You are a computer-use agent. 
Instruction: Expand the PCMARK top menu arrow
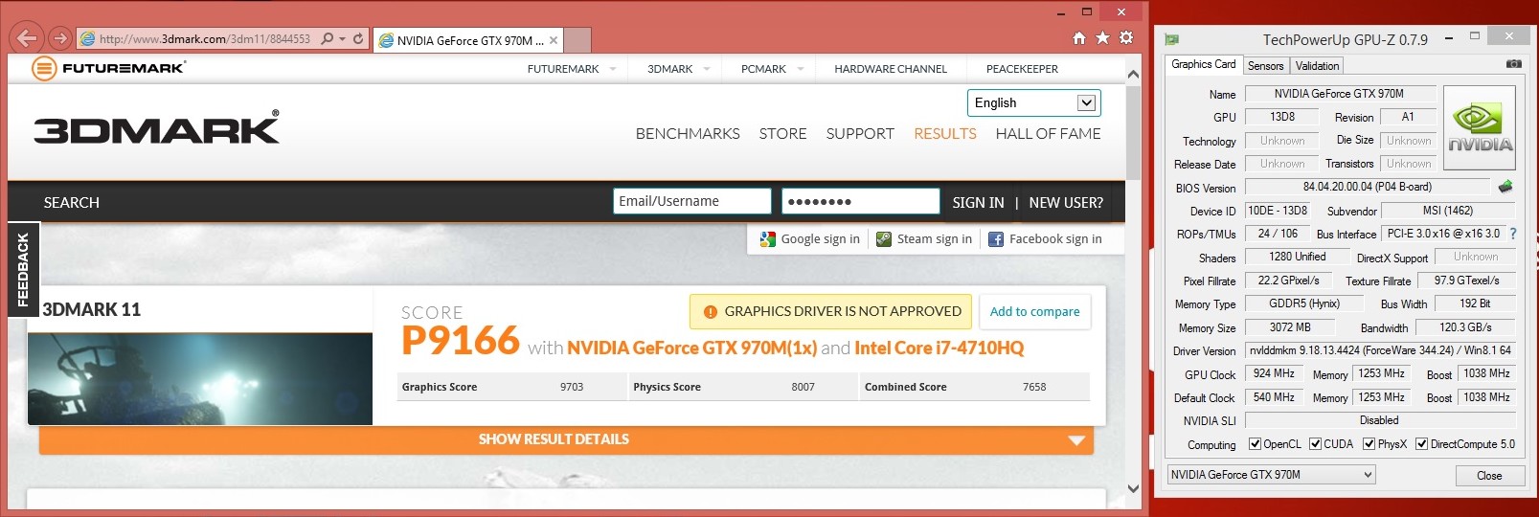(801, 69)
